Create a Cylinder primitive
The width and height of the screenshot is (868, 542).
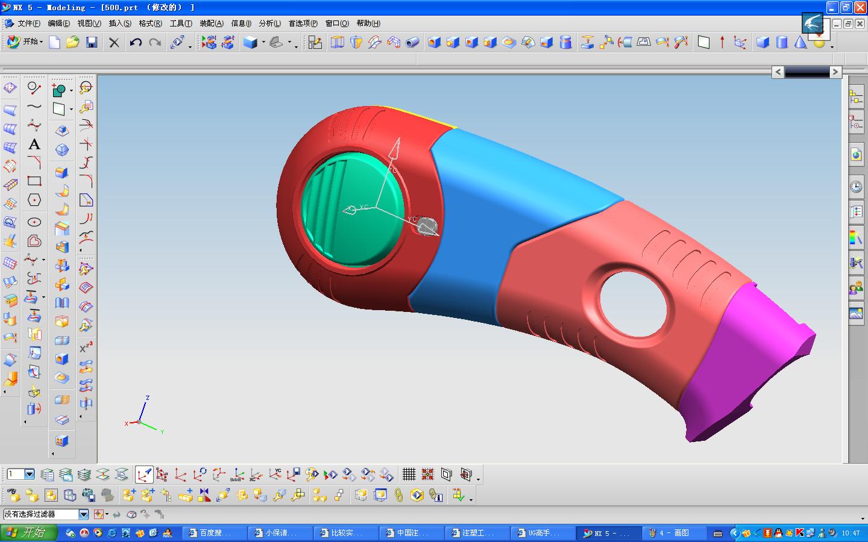(782, 42)
